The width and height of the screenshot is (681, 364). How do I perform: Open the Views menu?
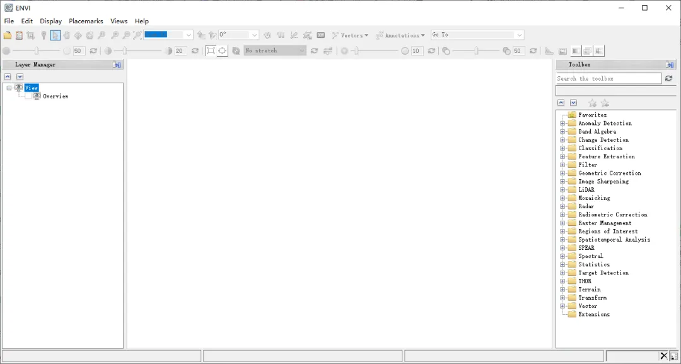pos(119,21)
